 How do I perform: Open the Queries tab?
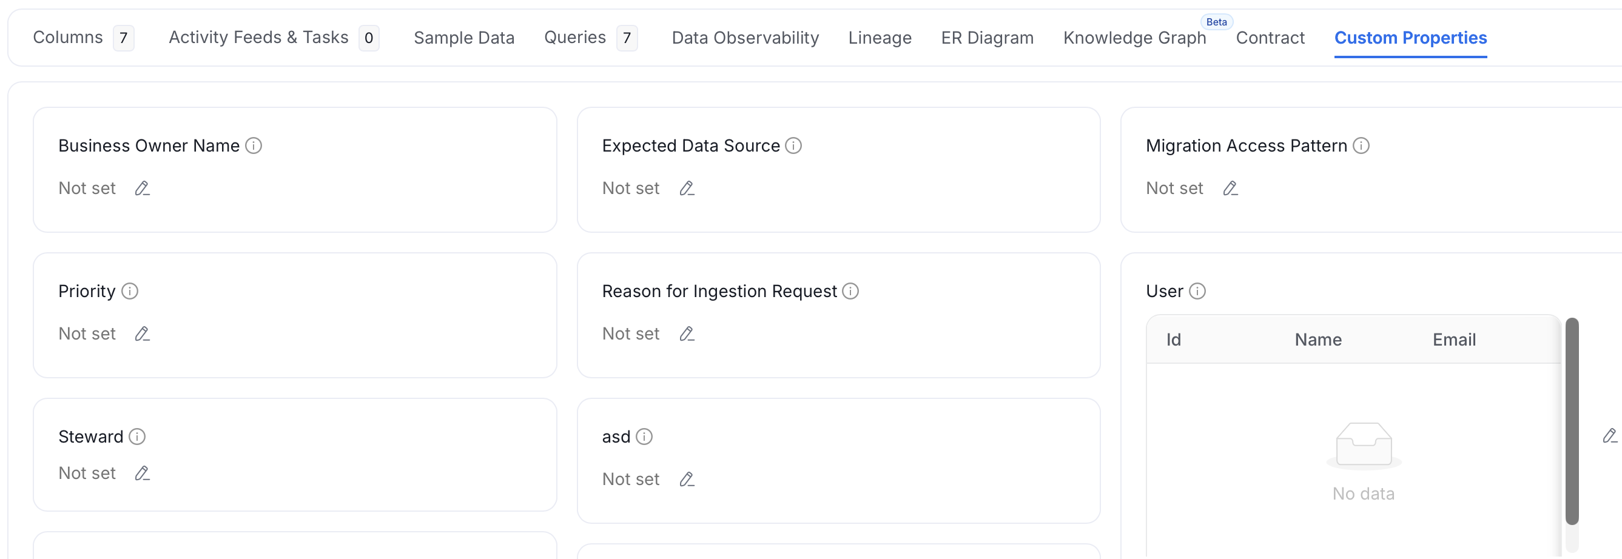[x=591, y=38]
